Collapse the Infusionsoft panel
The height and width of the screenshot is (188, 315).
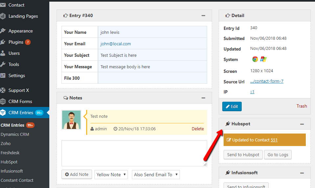pos(302,173)
